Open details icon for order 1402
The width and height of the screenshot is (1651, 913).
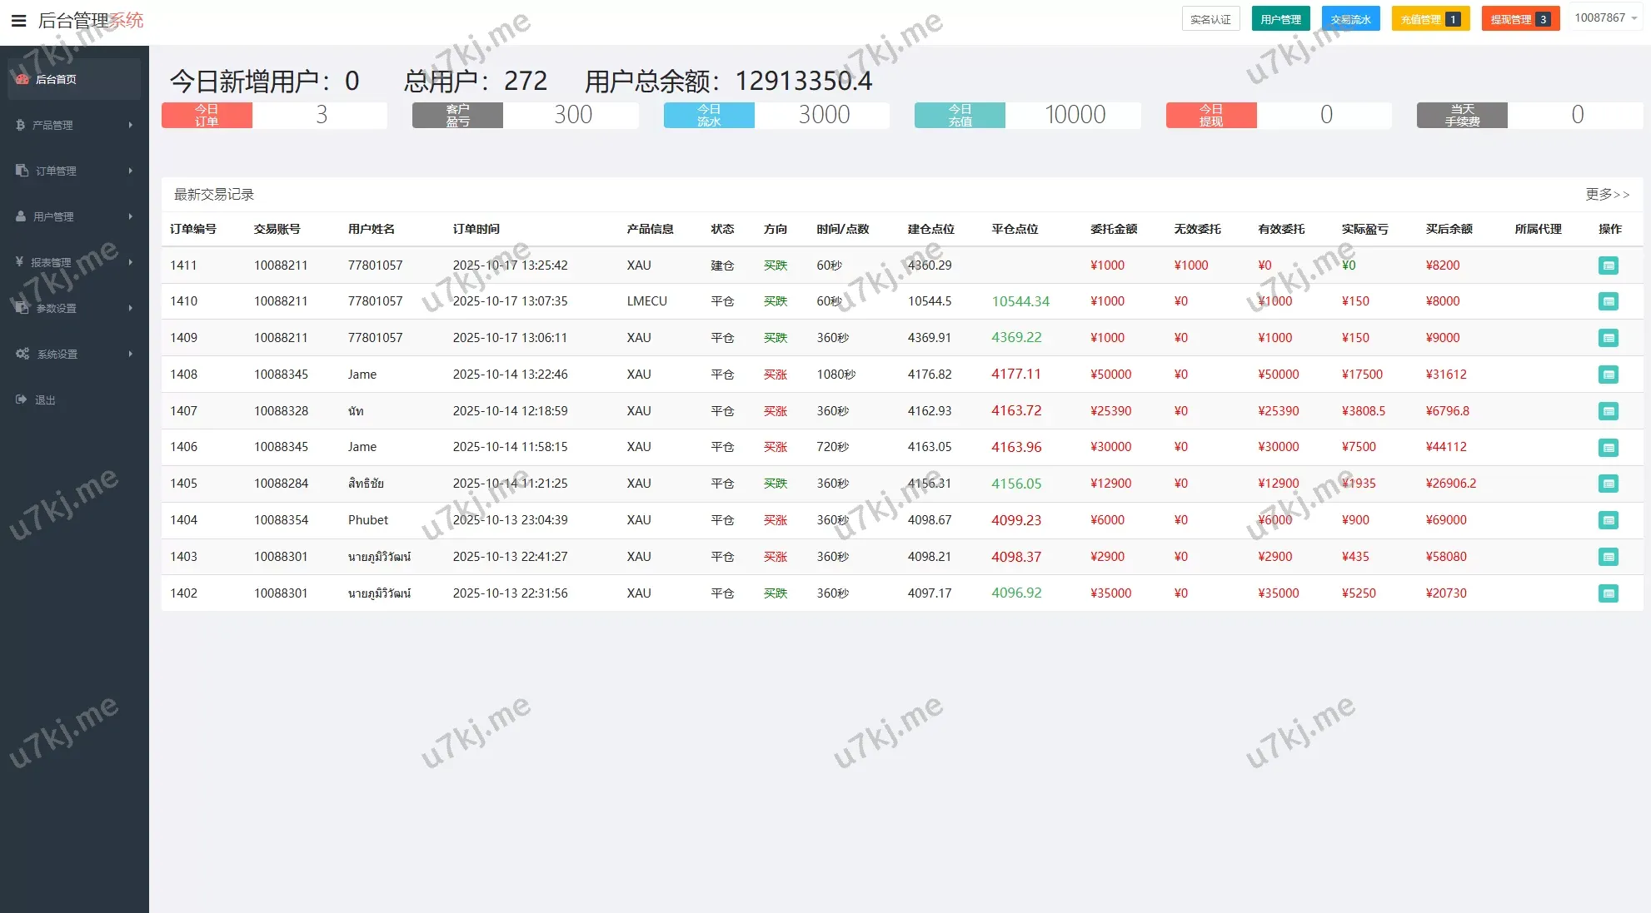1608,593
